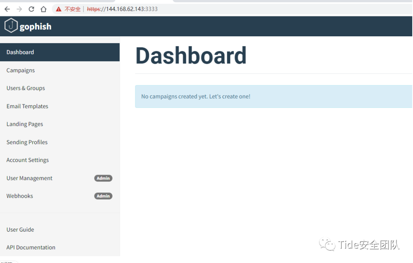Click the 不安全 security label
413x263 pixels.
[x=73, y=9]
